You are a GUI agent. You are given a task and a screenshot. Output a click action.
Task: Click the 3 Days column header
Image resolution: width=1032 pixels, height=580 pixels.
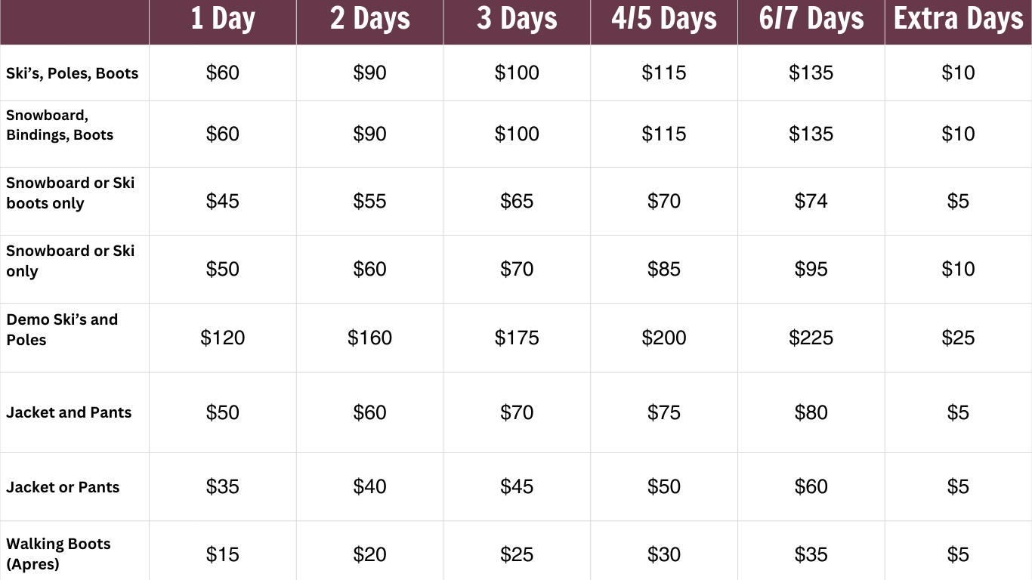(517, 20)
